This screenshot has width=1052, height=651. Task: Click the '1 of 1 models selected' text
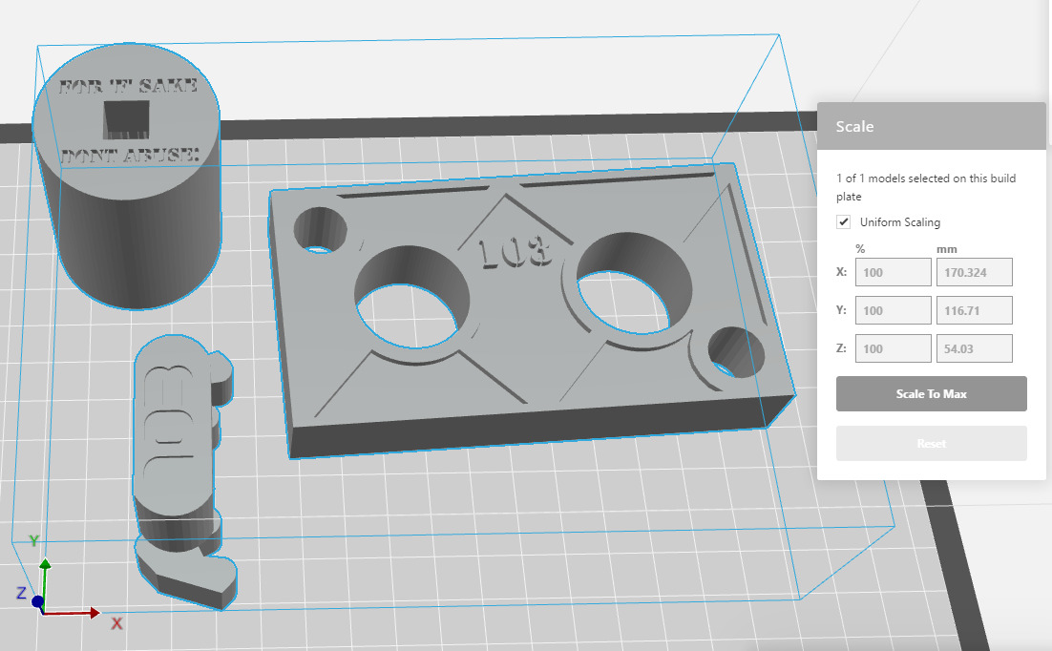[926, 187]
